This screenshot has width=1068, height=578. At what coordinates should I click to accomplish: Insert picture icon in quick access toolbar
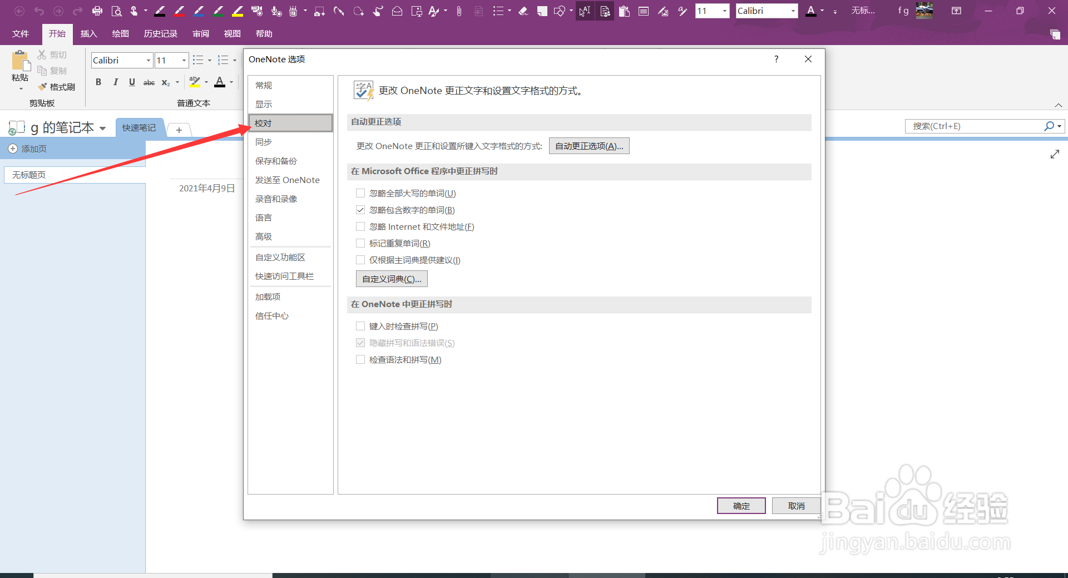click(x=663, y=11)
